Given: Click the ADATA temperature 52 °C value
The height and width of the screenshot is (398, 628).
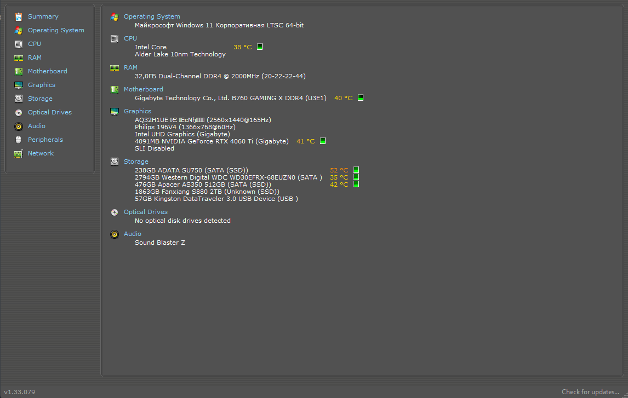Looking at the screenshot, I should point(339,170).
